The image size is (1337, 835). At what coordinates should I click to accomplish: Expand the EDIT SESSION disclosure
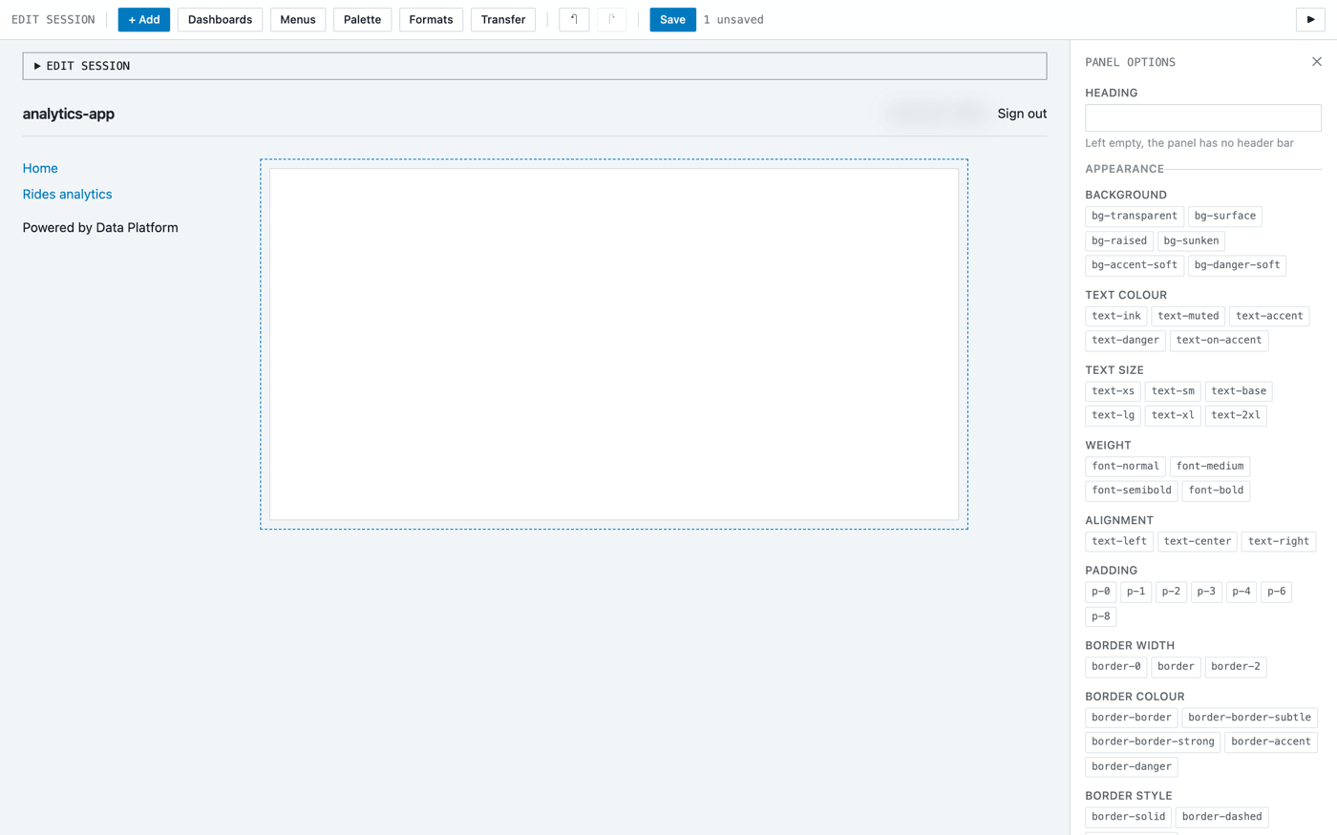(x=535, y=66)
